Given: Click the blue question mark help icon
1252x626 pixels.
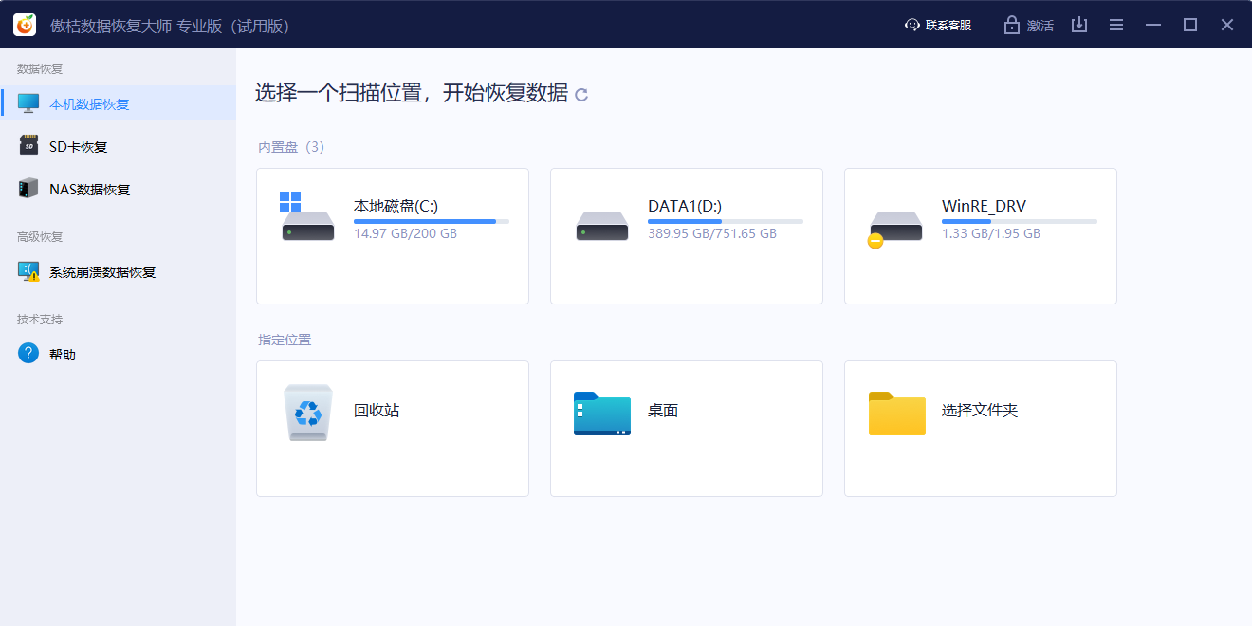Looking at the screenshot, I should click(28, 353).
